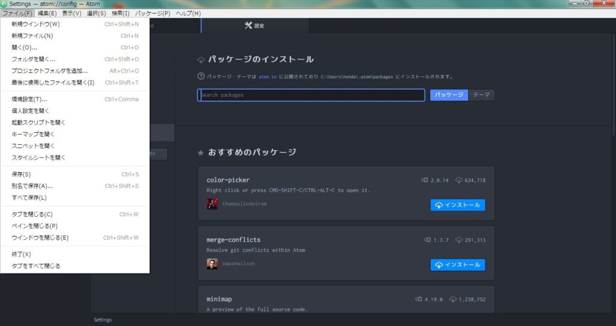Select キーマップを開く menu entry

coord(75,134)
